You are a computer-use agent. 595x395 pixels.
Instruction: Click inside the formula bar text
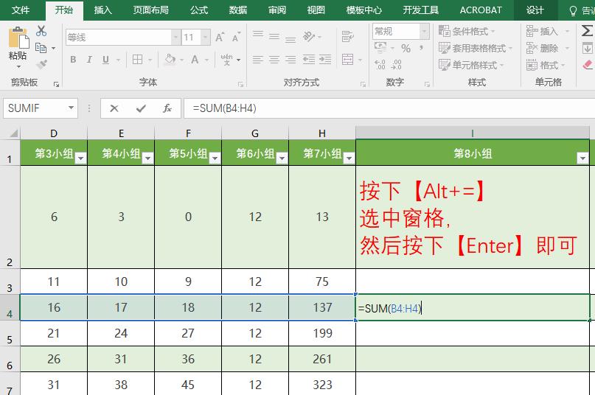click(x=369, y=108)
